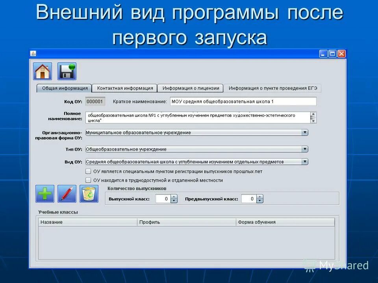
Task: Click the Профиль column header
Action: pyautogui.click(x=187, y=222)
